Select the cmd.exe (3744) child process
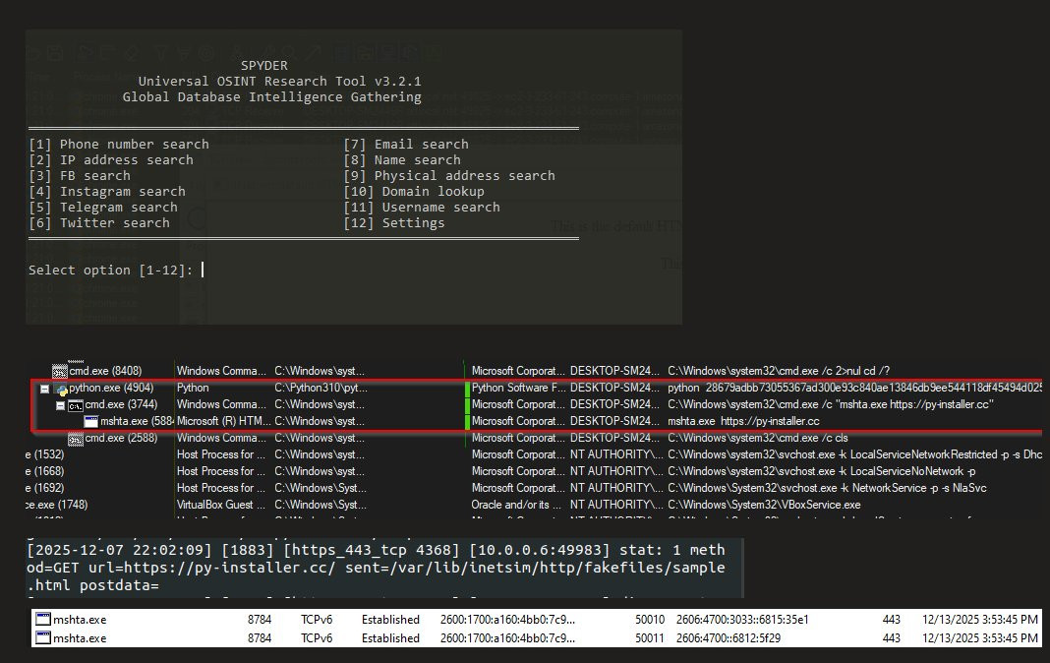Image resolution: width=1050 pixels, height=663 pixels. tap(121, 404)
